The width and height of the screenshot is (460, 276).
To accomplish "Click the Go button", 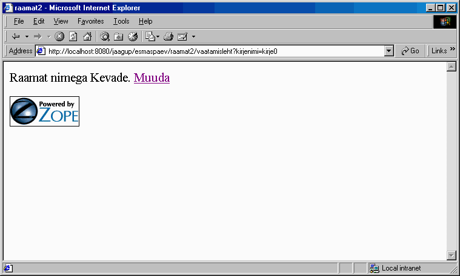I will click(410, 51).
